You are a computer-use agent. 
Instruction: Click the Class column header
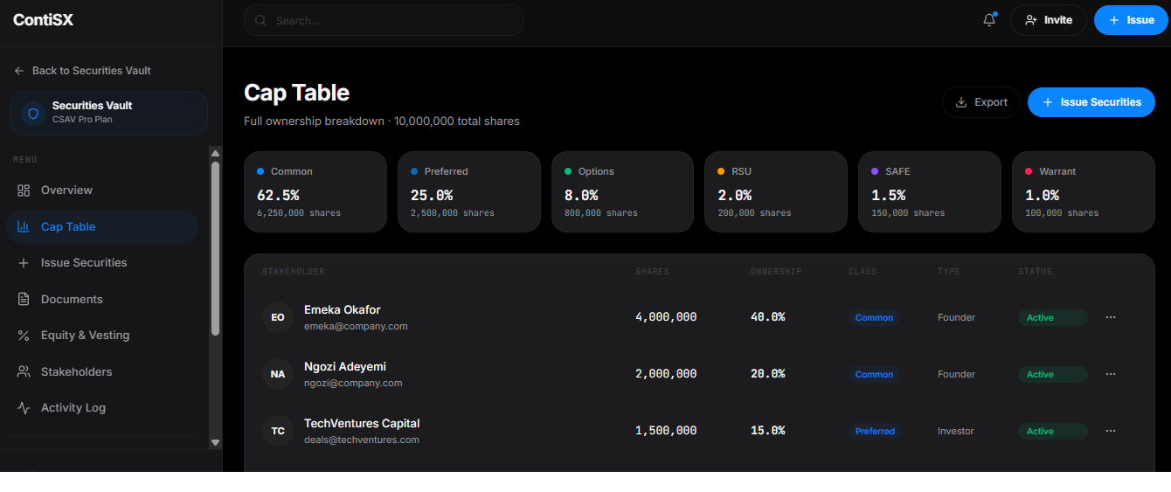click(863, 272)
